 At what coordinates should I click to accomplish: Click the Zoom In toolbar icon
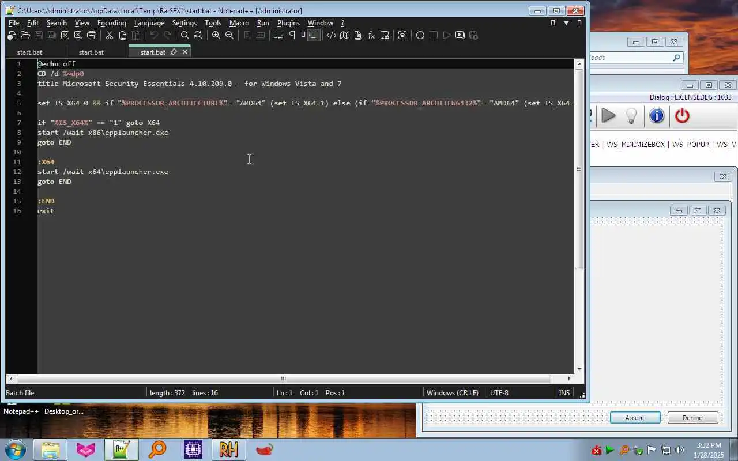click(x=216, y=35)
